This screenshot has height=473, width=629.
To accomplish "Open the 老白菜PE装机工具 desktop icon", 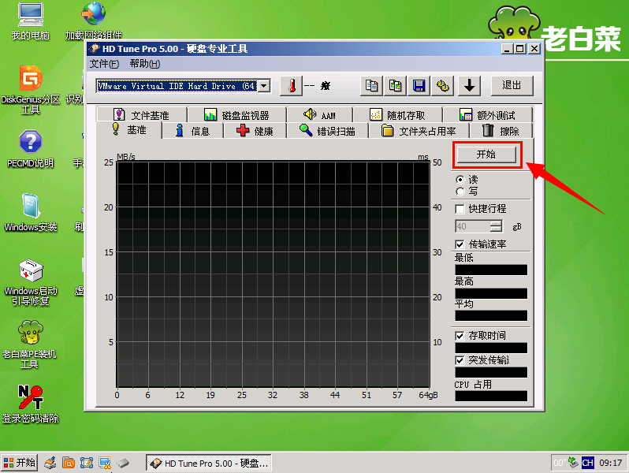I will coord(30,345).
